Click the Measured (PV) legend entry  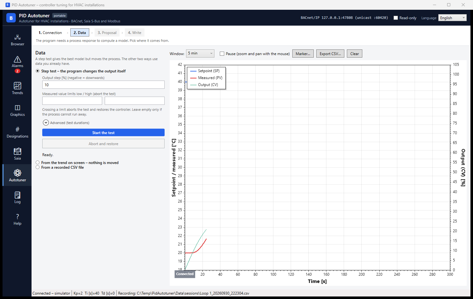(x=207, y=78)
